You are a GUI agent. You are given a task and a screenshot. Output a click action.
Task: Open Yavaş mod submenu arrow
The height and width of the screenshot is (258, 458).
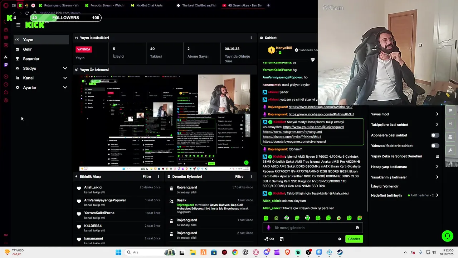pos(437,114)
